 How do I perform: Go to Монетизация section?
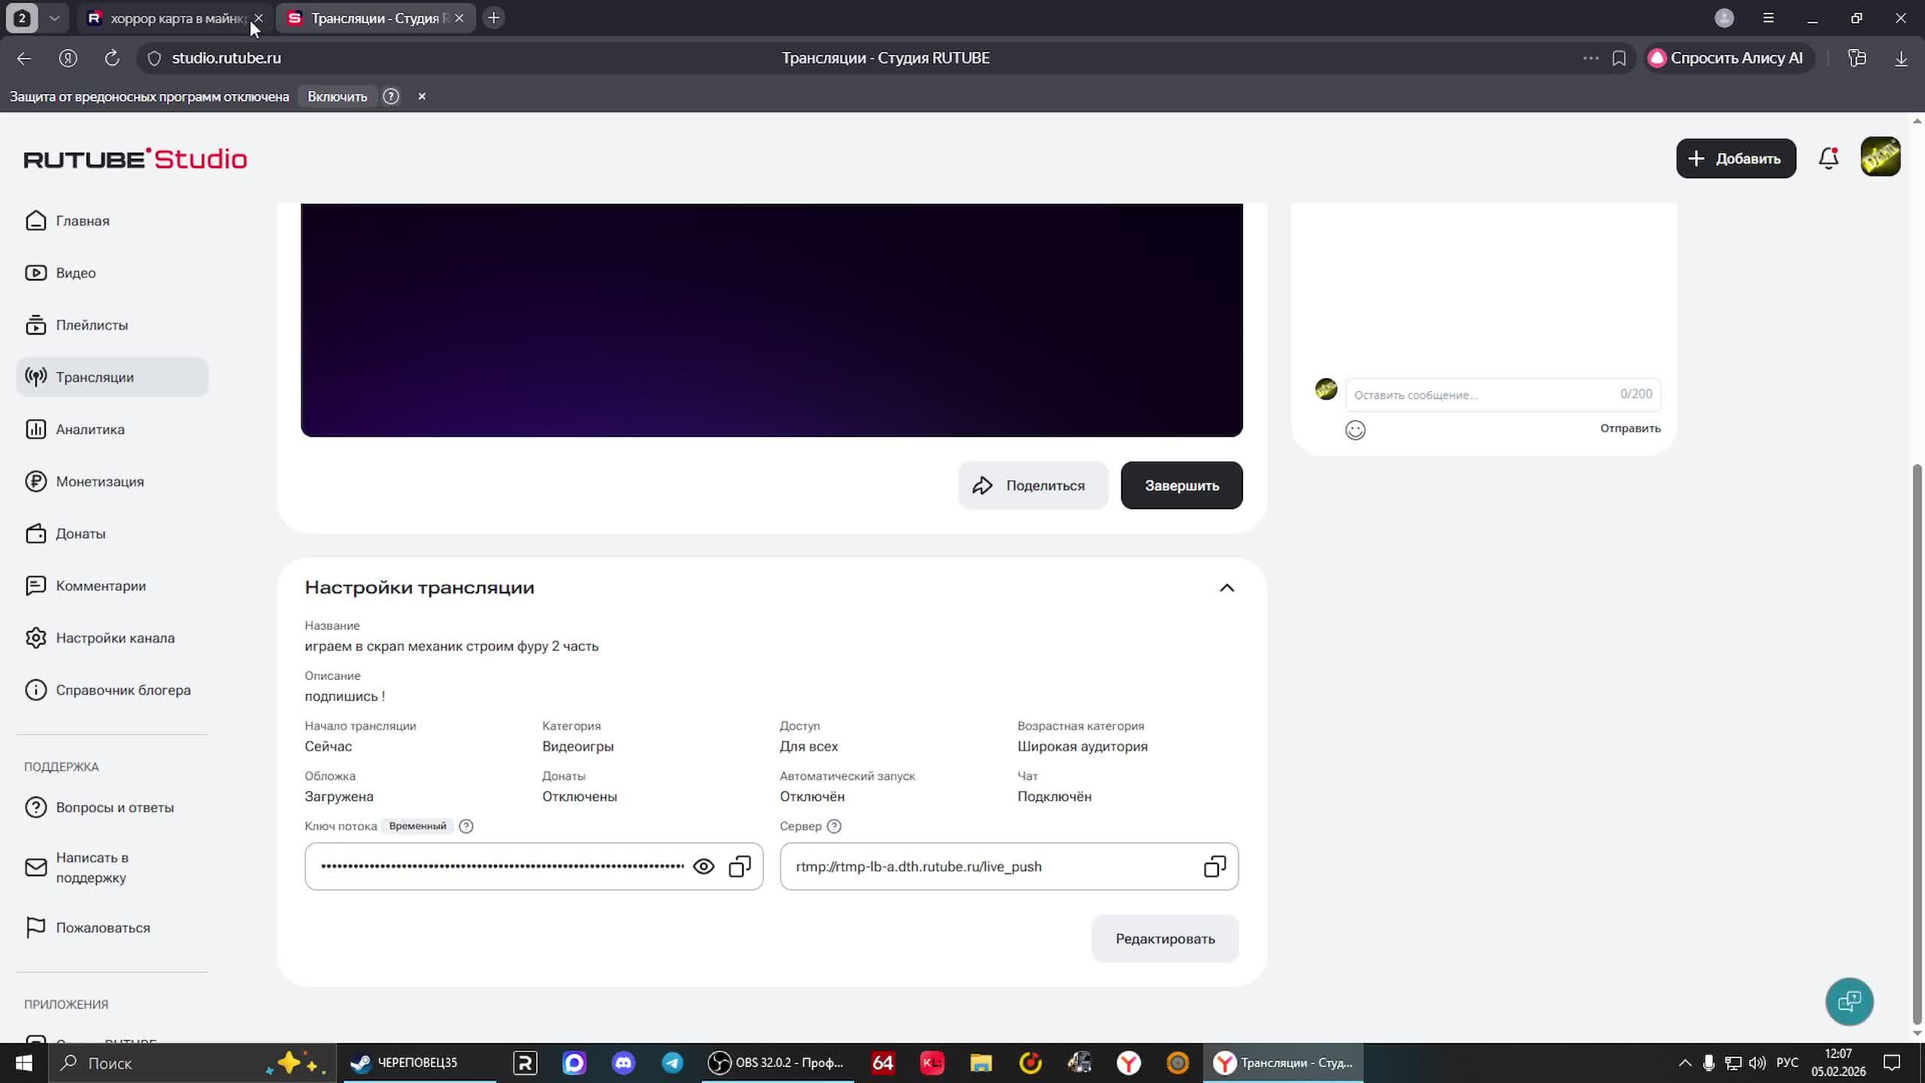point(99,481)
